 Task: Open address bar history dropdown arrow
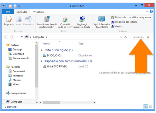(x=121, y=37)
